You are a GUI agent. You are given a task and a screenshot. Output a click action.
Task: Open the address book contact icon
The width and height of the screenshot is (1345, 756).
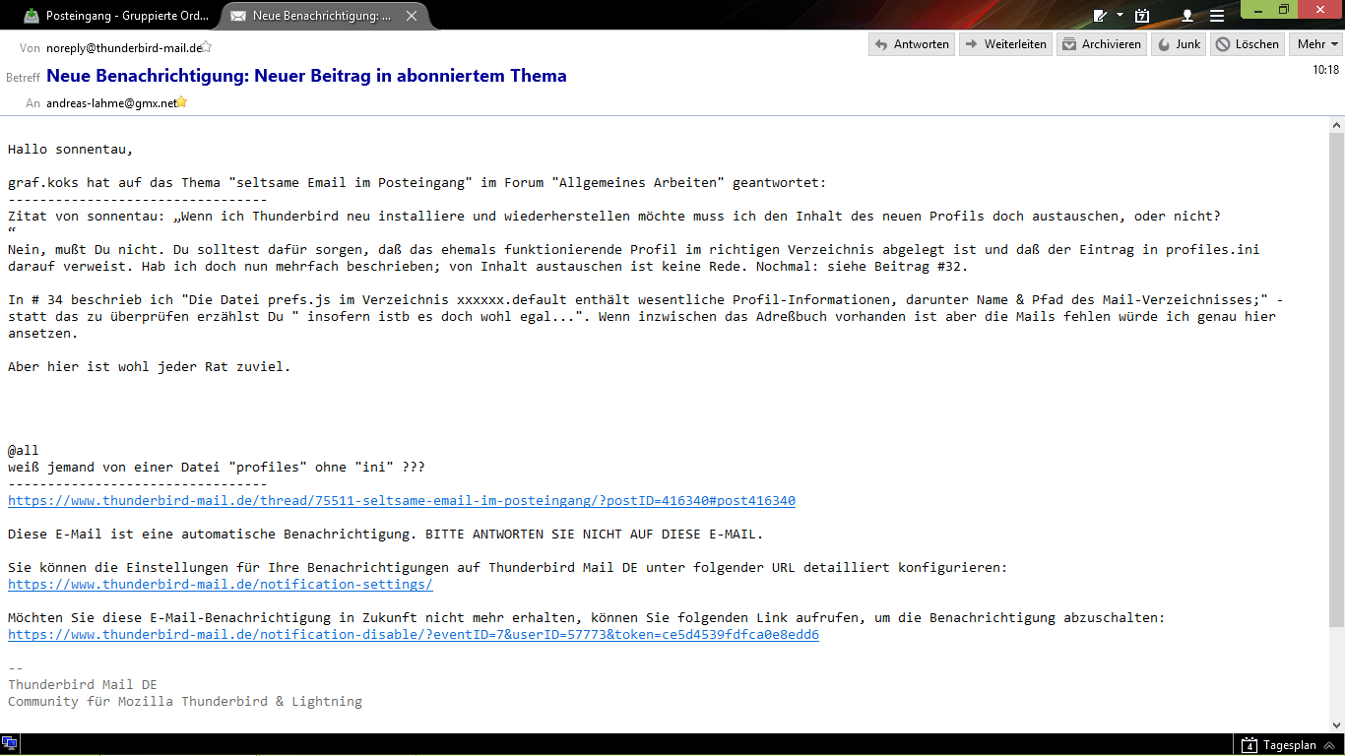click(1187, 16)
